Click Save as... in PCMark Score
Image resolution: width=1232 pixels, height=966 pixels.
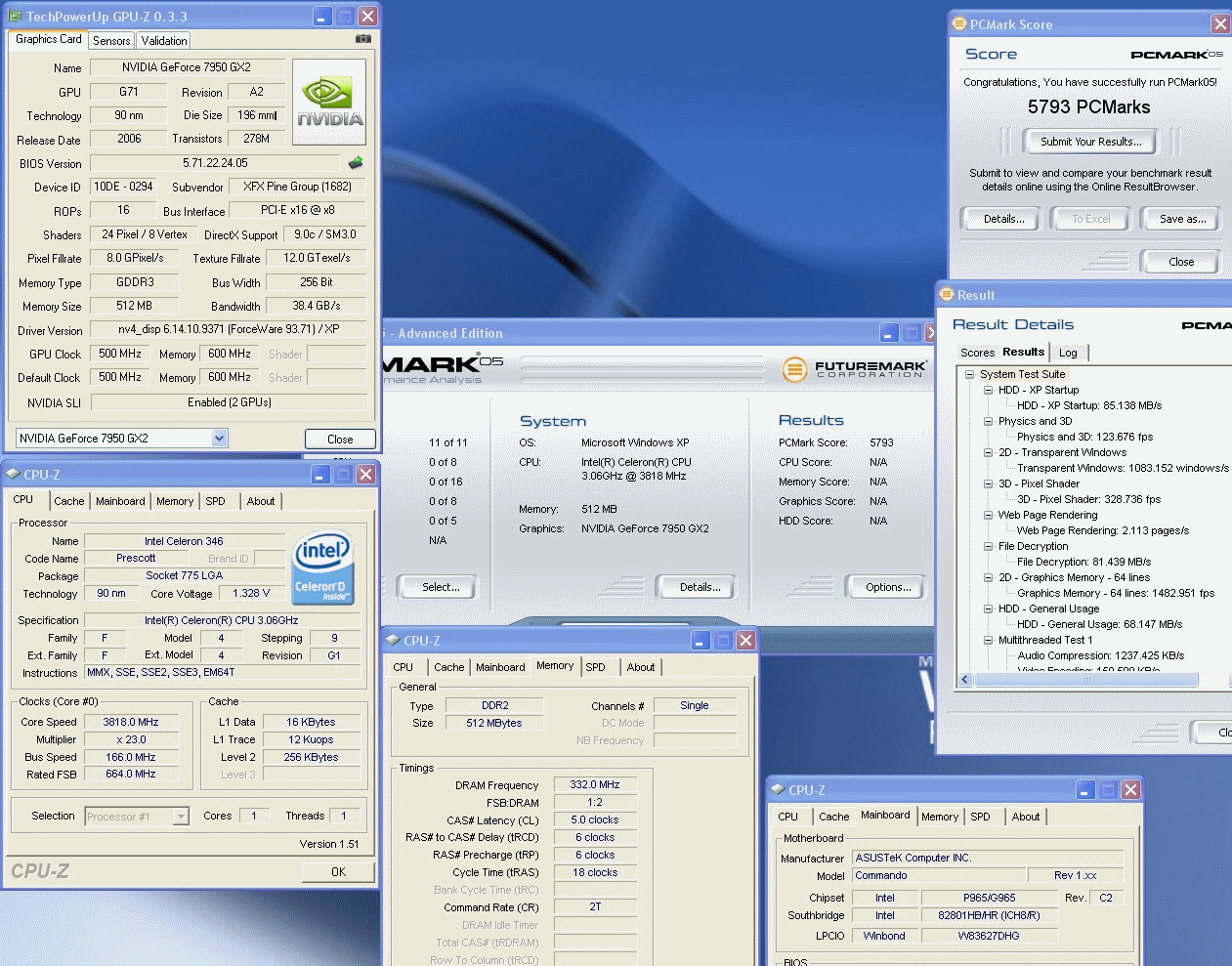click(x=1182, y=219)
